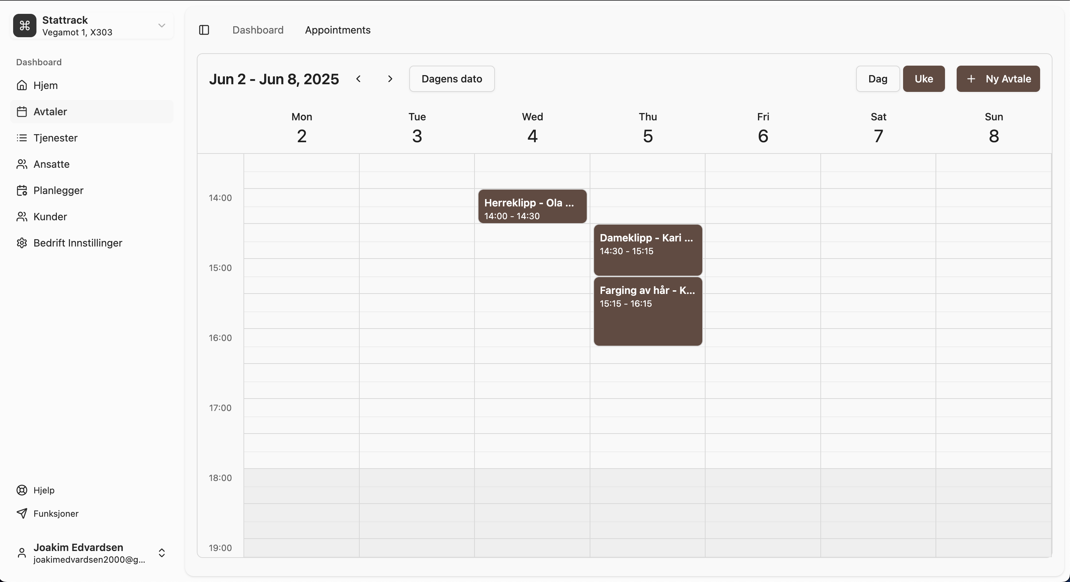The width and height of the screenshot is (1070, 582).
Task: Click the Funksjoner paper plane icon
Action: click(x=22, y=513)
